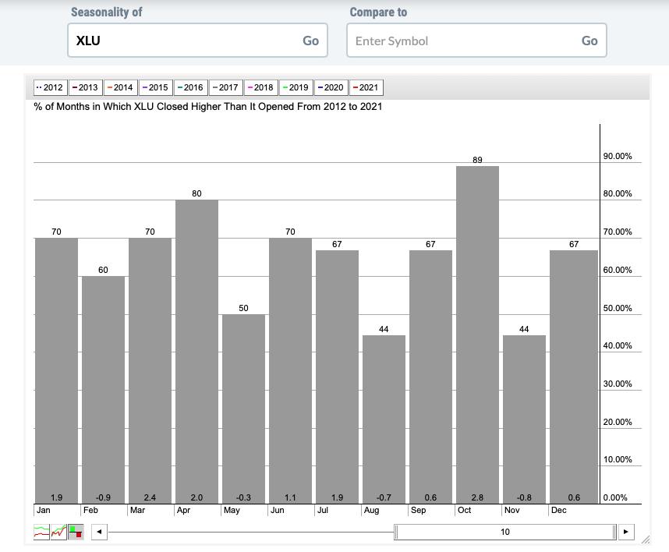
Task: Select the March bar with 2.4
Action: pos(150,370)
